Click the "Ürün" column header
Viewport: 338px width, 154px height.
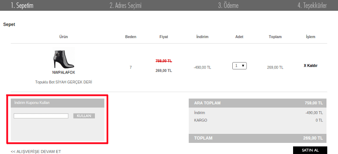point(64,37)
